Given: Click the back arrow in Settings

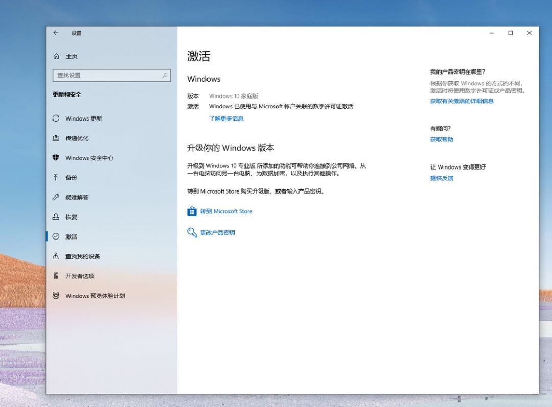Looking at the screenshot, I should [56, 33].
